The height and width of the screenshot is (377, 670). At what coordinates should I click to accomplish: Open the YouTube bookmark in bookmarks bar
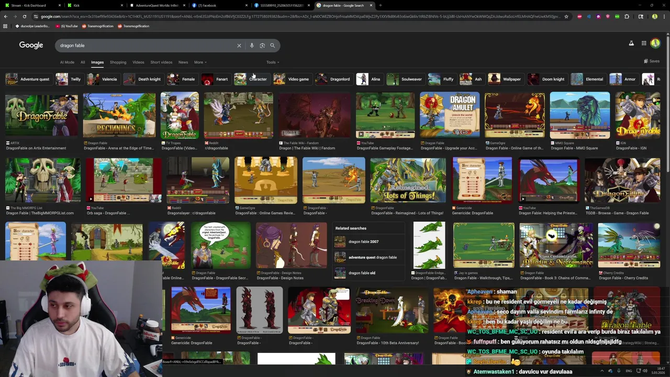click(x=66, y=26)
